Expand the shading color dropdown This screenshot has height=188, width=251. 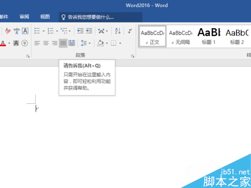107,43
